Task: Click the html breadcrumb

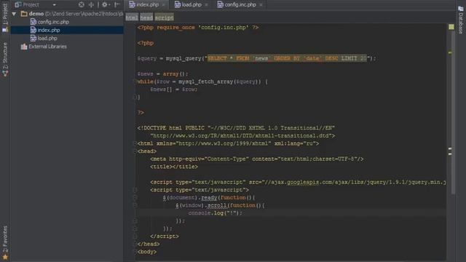Action: (132, 17)
